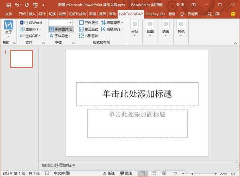This screenshot has width=240, height=177.
Task: Switch to OneKey Lite tab
Action: [x=156, y=14]
